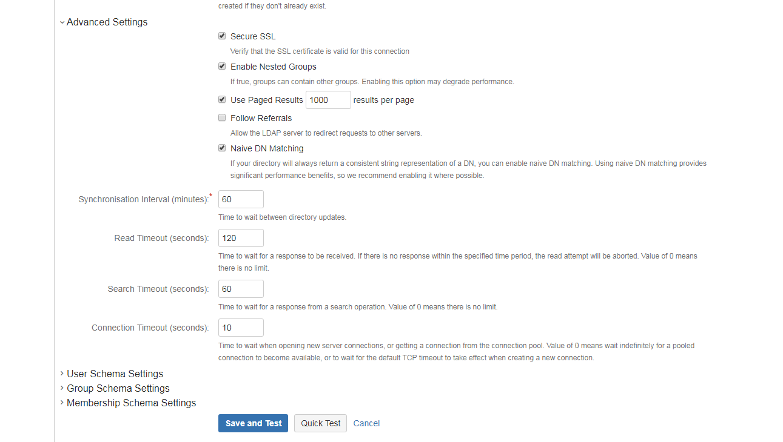Click the Connection Timeout input box

tap(241, 328)
